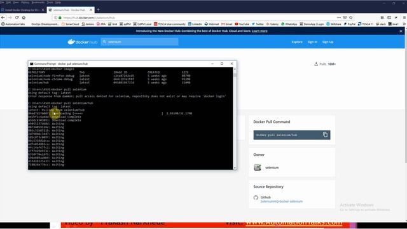Screen dimensions: 407x229
Task: Save page to Pocket icon
Action: [345, 17]
